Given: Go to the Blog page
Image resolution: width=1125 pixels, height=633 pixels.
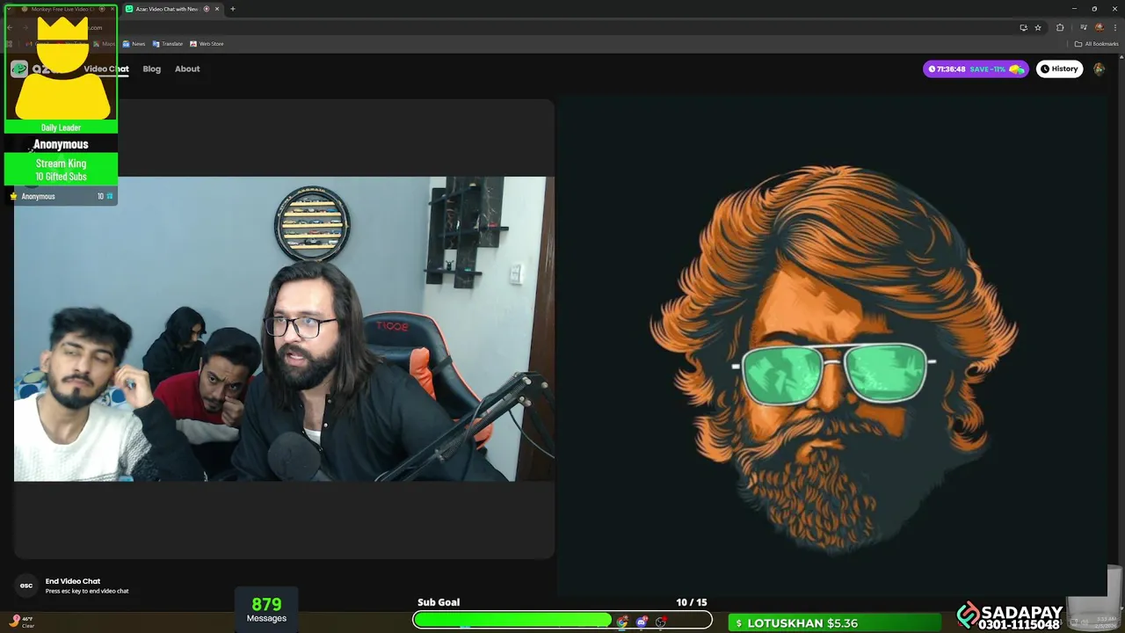Looking at the screenshot, I should tap(152, 69).
